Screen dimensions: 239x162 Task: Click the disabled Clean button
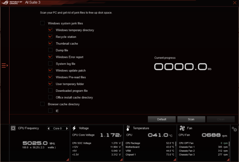pos(221,119)
